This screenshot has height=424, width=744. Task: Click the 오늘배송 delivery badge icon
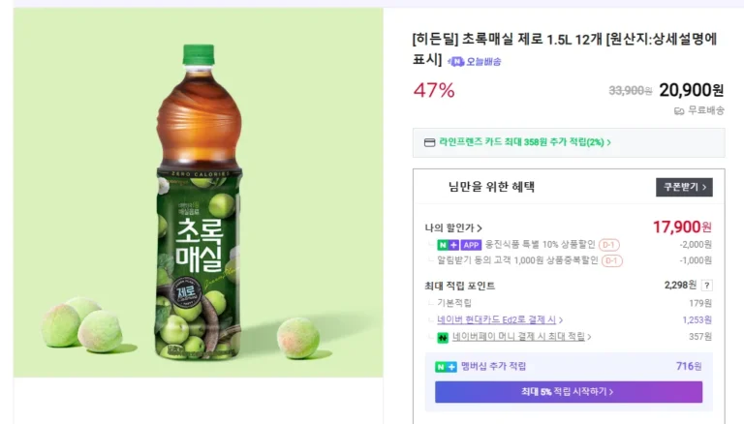455,62
